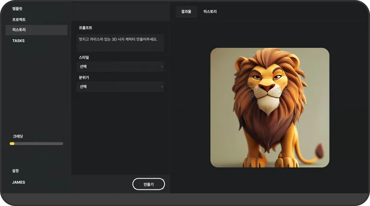Open the generated lion image

[x=270, y=108]
